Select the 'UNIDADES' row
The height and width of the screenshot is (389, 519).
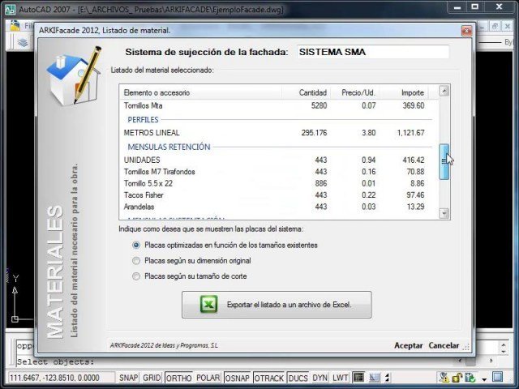pyautogui.click(x=274, y=160)
